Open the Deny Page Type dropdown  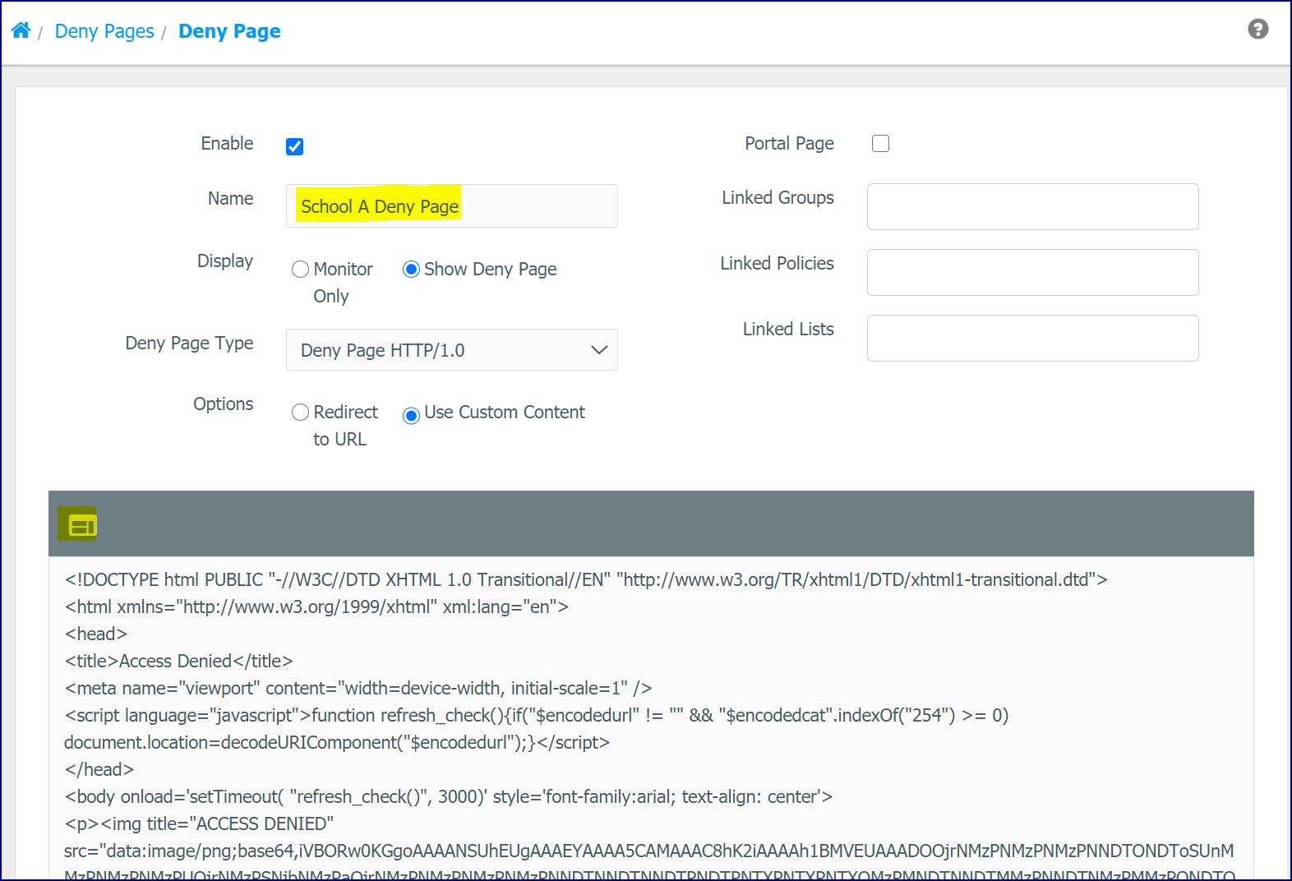tap(452, 350)
